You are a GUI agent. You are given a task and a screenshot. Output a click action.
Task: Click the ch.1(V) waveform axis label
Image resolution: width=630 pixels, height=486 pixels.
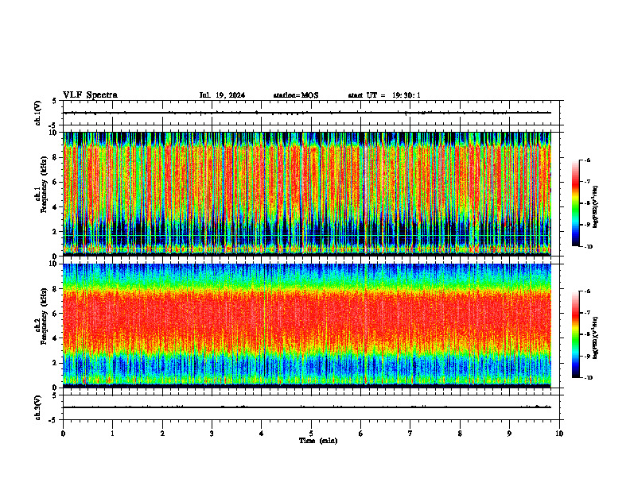point(38,113)
